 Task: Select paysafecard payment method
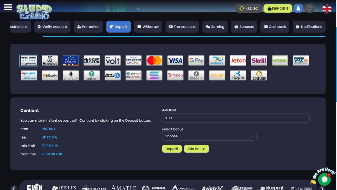(x=29, y=75)
